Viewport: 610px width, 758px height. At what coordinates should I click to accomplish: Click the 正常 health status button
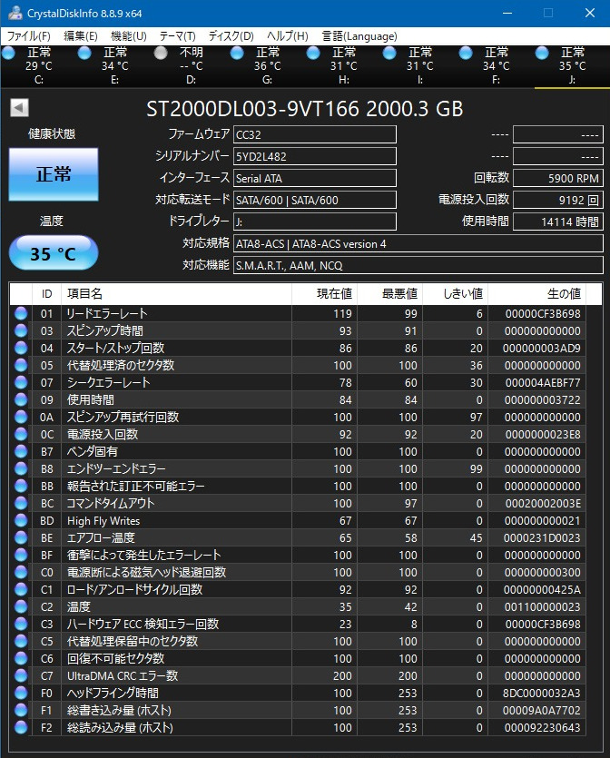(x=54, y=174)
